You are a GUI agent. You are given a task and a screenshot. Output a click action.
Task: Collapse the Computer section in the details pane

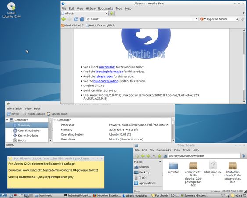pyautogui.click(x=55, y=120)
